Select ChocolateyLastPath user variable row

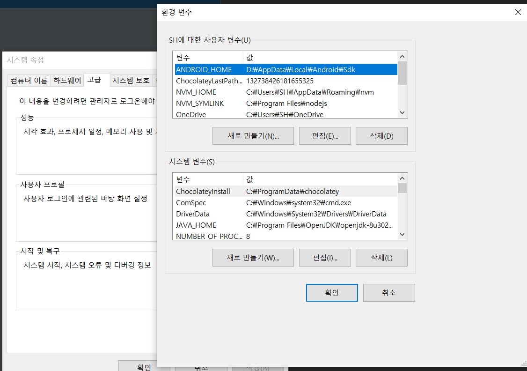(x=285, y=81)
